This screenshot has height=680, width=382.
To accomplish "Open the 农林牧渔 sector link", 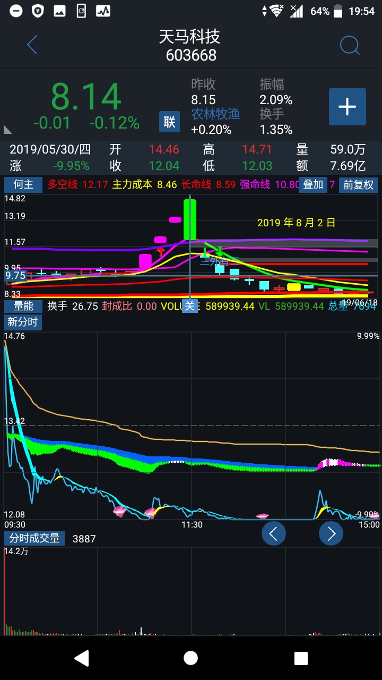I will 215,114.
